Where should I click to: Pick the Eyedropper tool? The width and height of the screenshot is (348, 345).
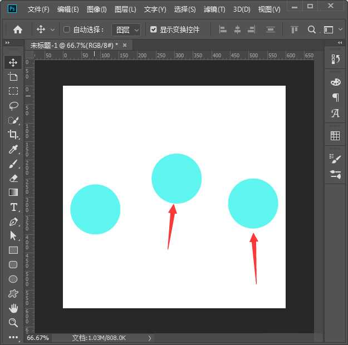(x=13, y=149)
